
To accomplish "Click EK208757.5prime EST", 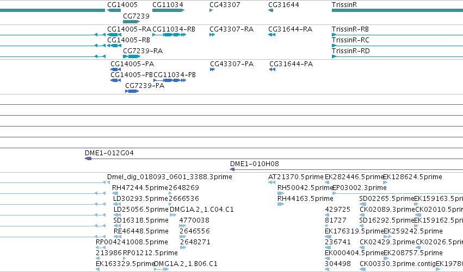I will point(413,252).
